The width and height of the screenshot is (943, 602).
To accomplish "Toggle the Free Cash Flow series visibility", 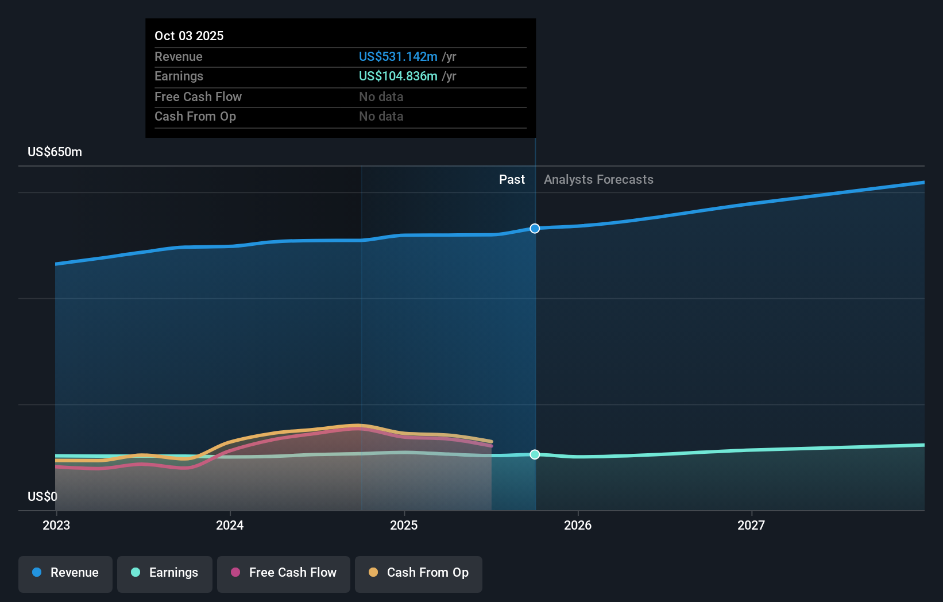I will (x=284, y=573).
